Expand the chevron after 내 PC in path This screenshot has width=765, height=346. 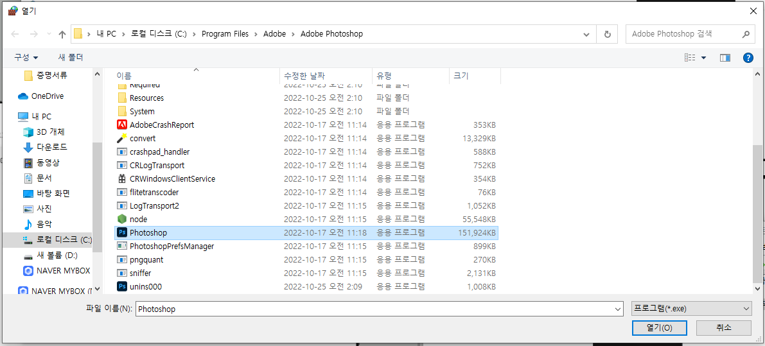(123, 34)
